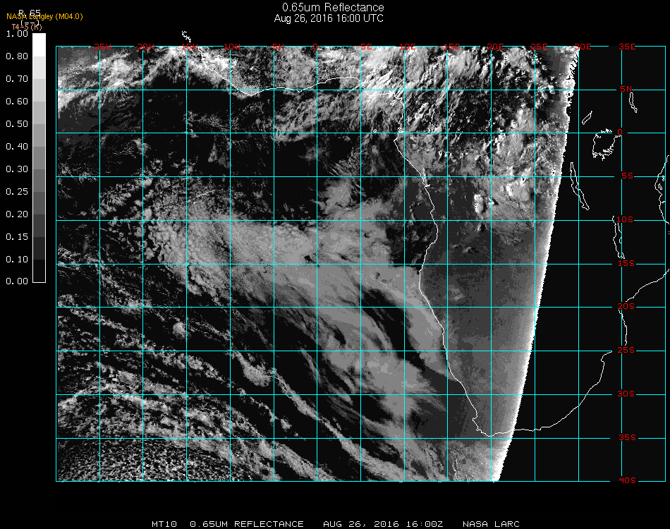Screen dimensions: 670x529
Task: Click the 40S latitude label
Action: pyautogui.click(x=627, y=481)
